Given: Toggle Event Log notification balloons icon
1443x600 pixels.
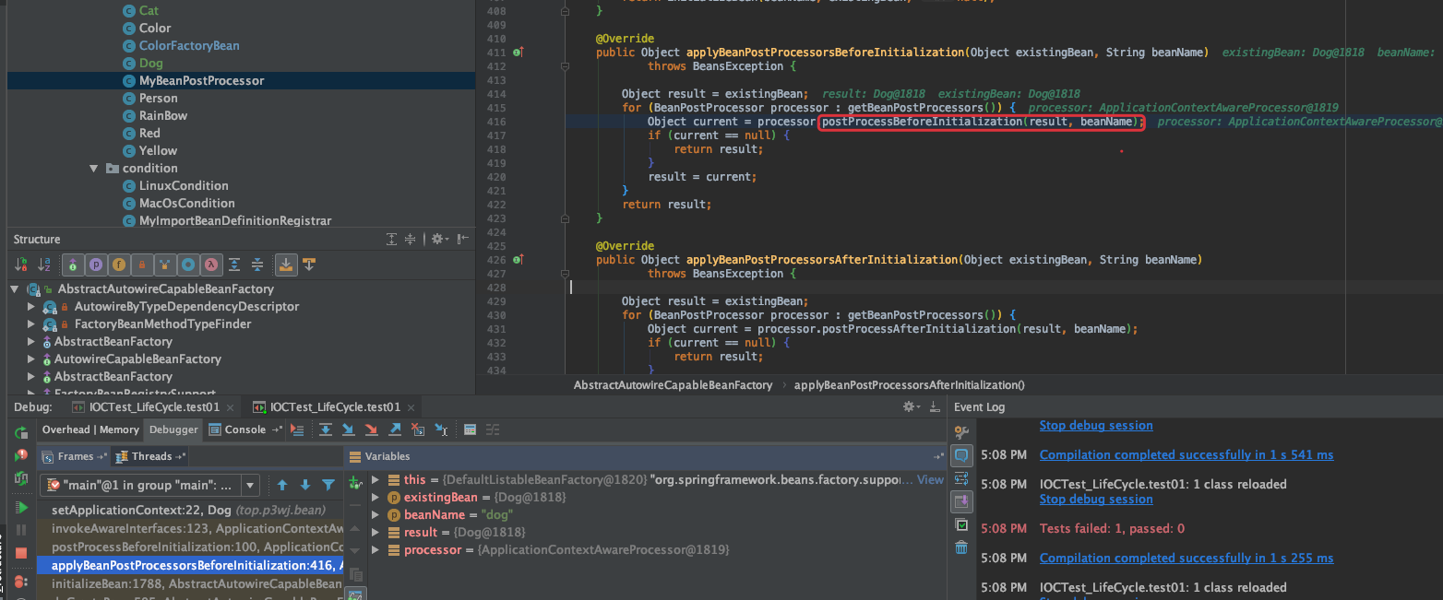Looking at the screenshot, I should [x=961, y=455].
